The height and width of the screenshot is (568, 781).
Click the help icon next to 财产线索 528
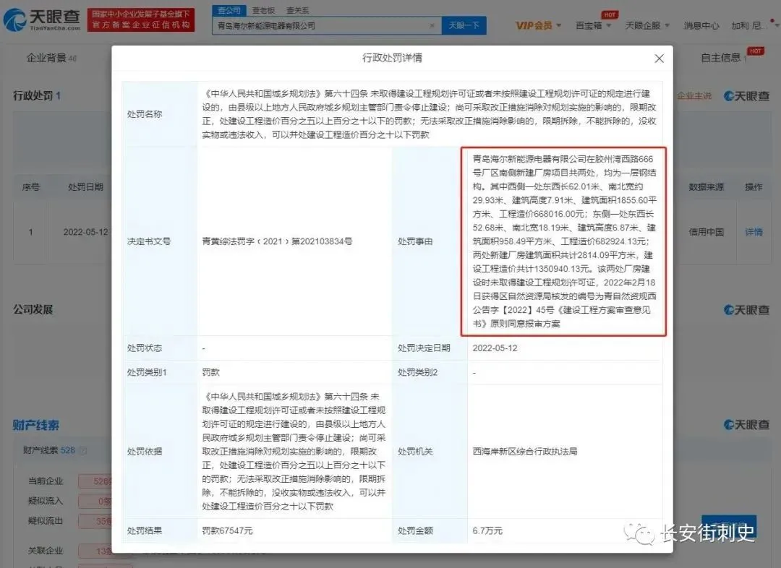click(x=83, y=451)
